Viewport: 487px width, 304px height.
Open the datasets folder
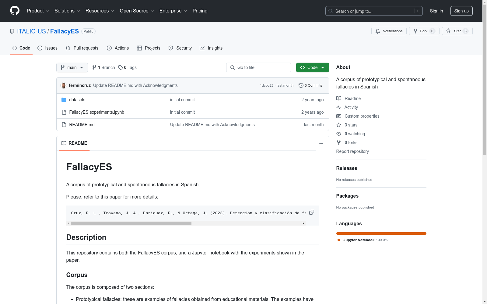[x=77, y=100]
